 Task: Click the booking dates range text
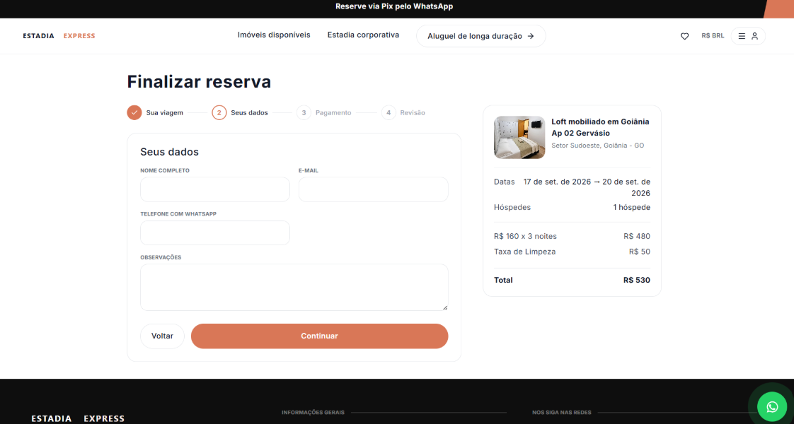[587, 187]
